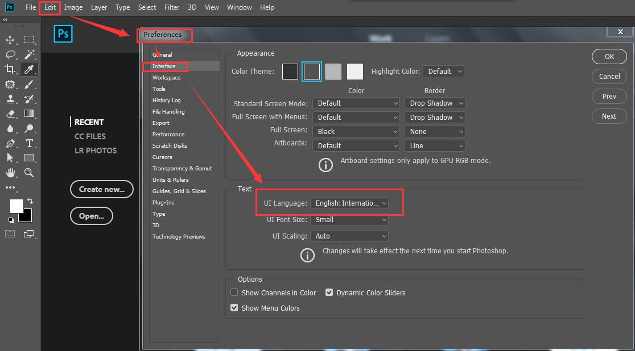
Task: Choose the Magic Wand tool
Action: tap(29, 55)
